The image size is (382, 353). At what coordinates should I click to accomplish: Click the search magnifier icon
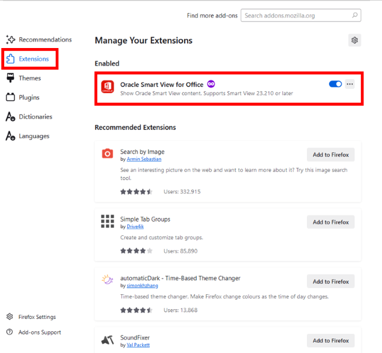click(355, 16)
